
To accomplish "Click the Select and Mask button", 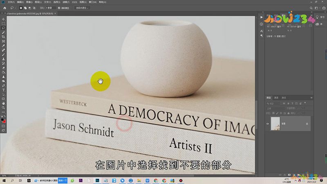I will click(82, 8).
